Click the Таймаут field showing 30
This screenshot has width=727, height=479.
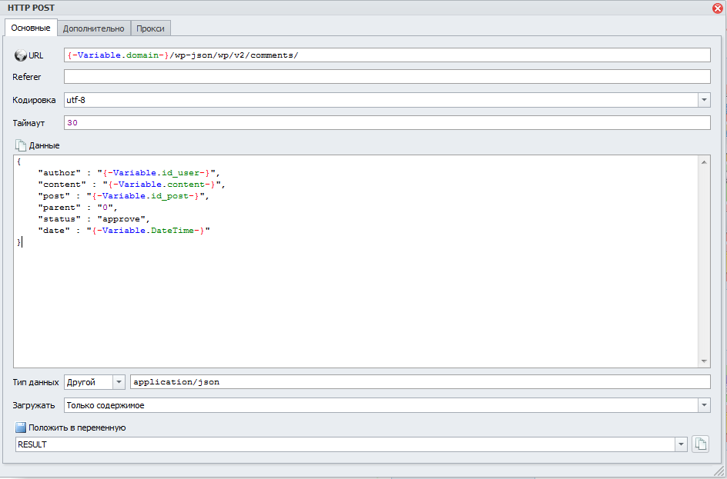click(387, 123)
